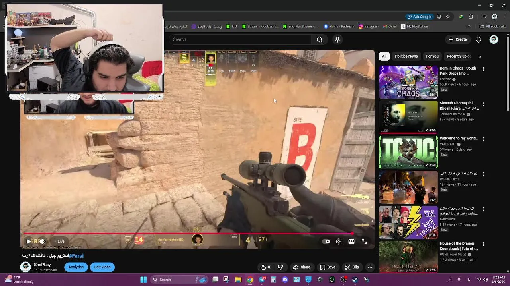Enter full screen in the video player
This screenshot has height=286, width=510.
(364, 242)
